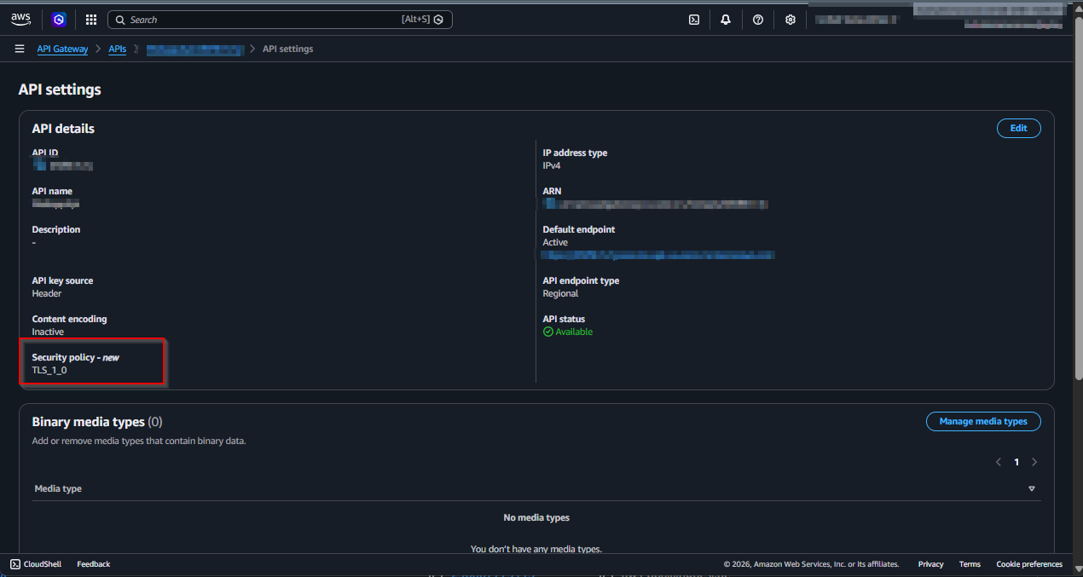The image size is (1083, 577).
Task: Click the AWS logo home icon
Action: click(20, 20)
